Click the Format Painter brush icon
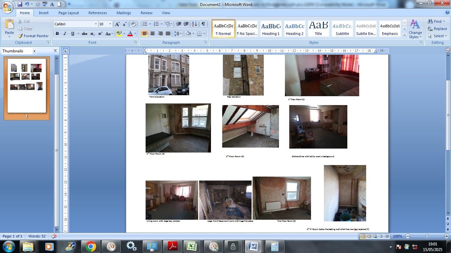451x253 pixels. 20,36
